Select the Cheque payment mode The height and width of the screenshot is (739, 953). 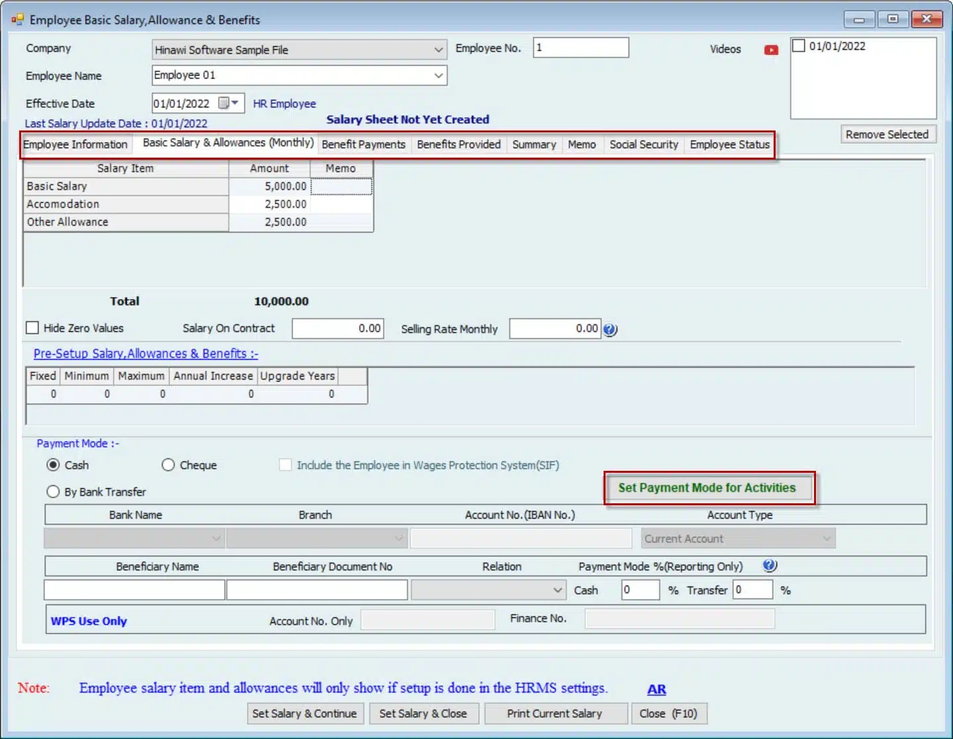(168, 465)
